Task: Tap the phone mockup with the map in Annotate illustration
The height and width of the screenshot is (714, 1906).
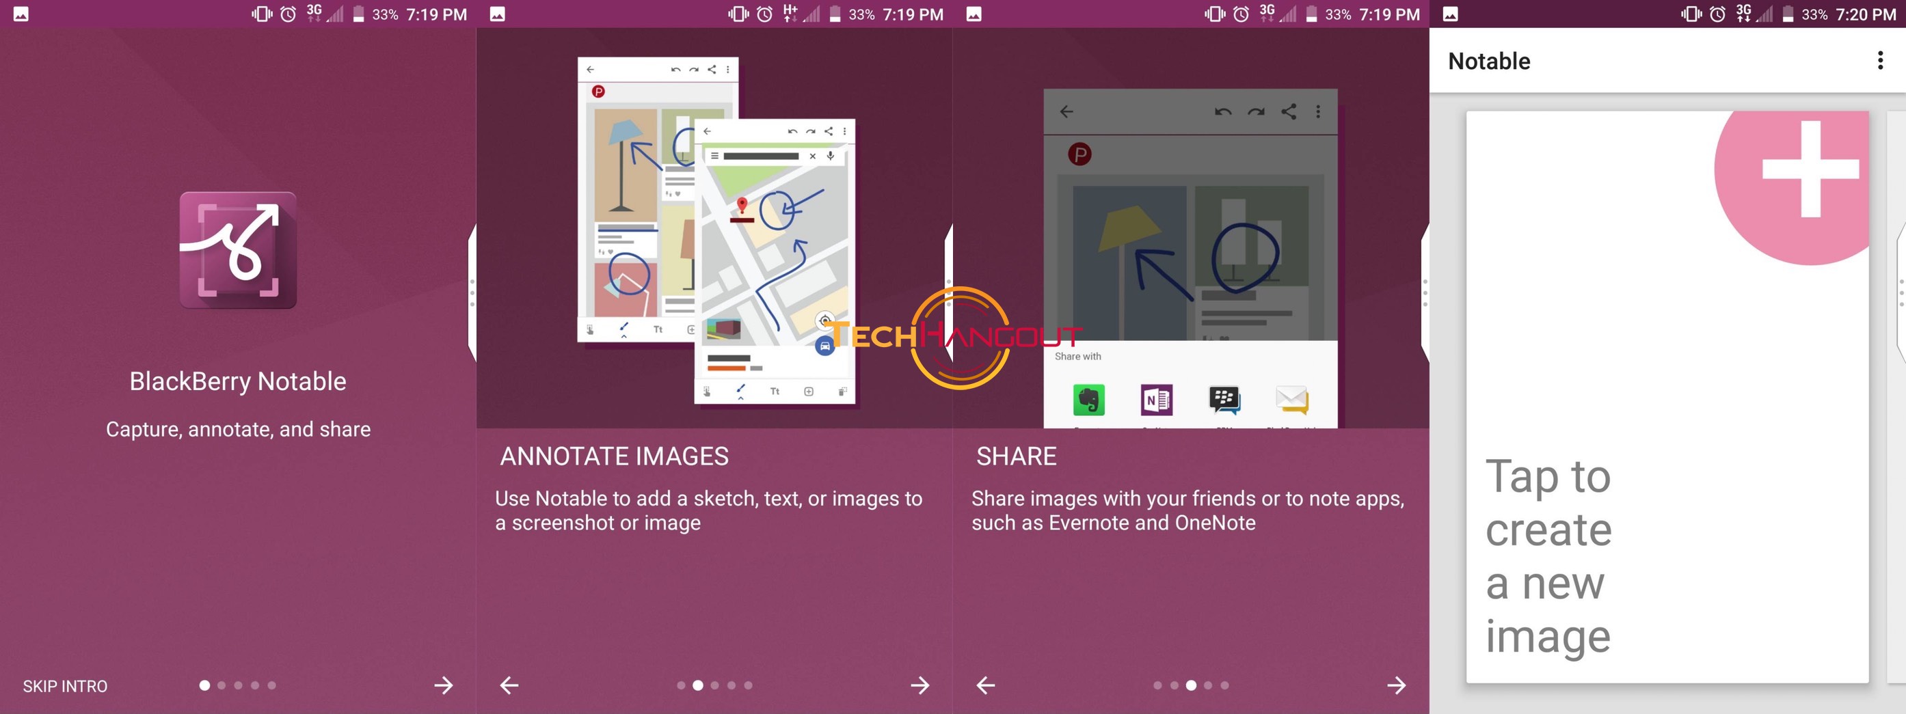Action: pyautogui.click(x=775, y=262)
